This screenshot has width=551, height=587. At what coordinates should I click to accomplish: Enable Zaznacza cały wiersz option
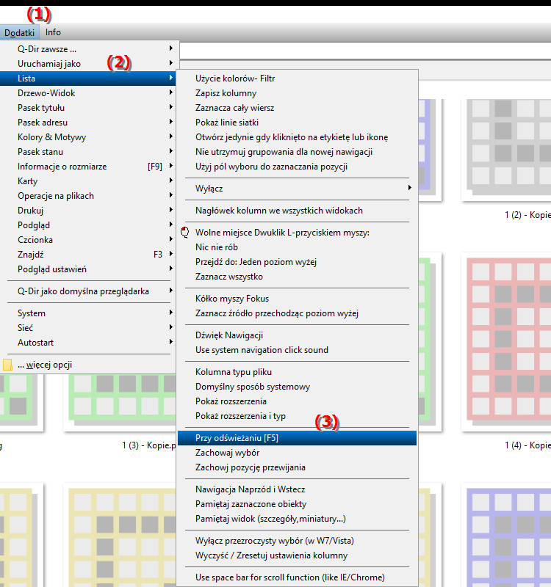click(234, 108)
